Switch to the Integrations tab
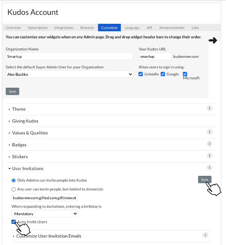This screenshot has height=245, width=226. coord(64,28)
